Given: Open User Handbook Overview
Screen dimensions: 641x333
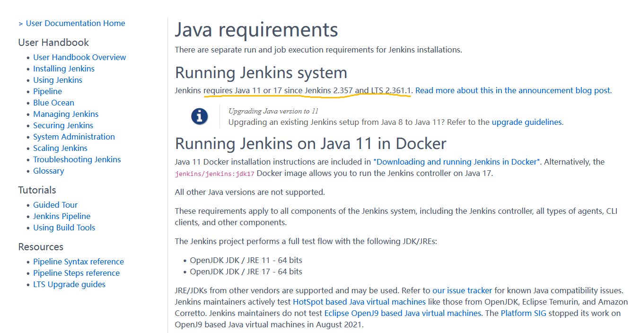Looking at the screenshot, I should 79,57.
